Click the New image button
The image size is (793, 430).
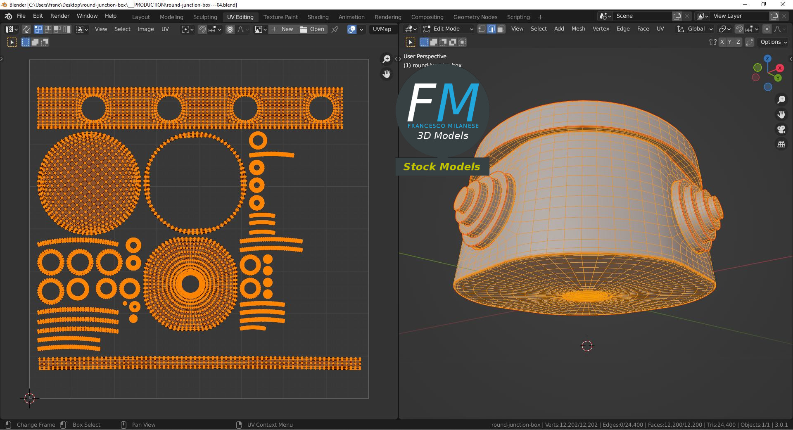coord(283,29)
